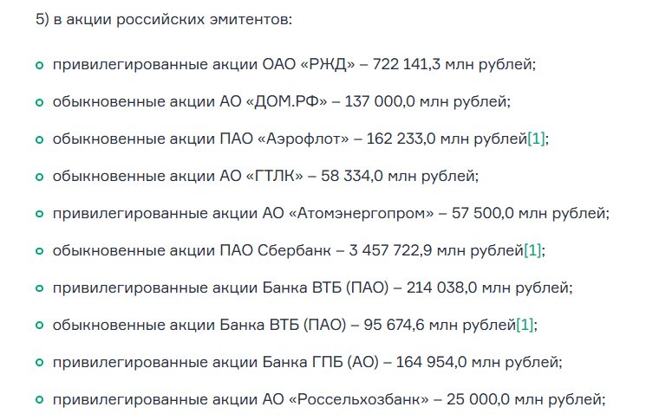Click the amount 722 141,3 млн рублей

(x=454, y=65)
